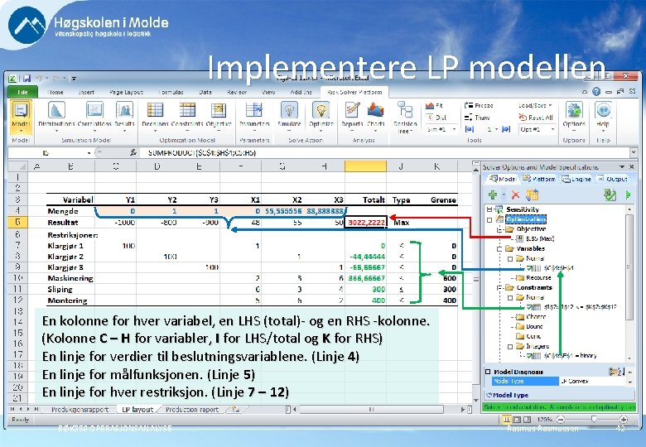Screen dimensions: 646x447
Task: Select cell I5 showing 3022,2222
Action: click(x=365, y=223)
